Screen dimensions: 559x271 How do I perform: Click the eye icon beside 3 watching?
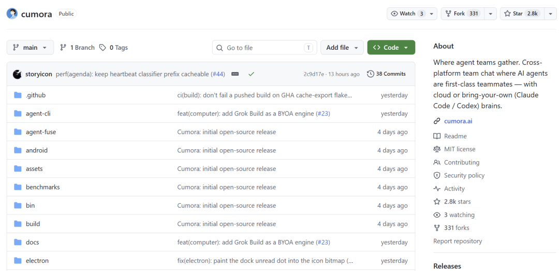pyautogui.click(x=437, y=215)
